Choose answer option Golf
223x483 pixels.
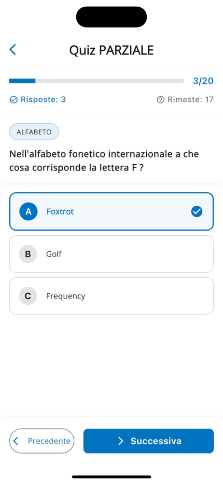click(111, 254)
